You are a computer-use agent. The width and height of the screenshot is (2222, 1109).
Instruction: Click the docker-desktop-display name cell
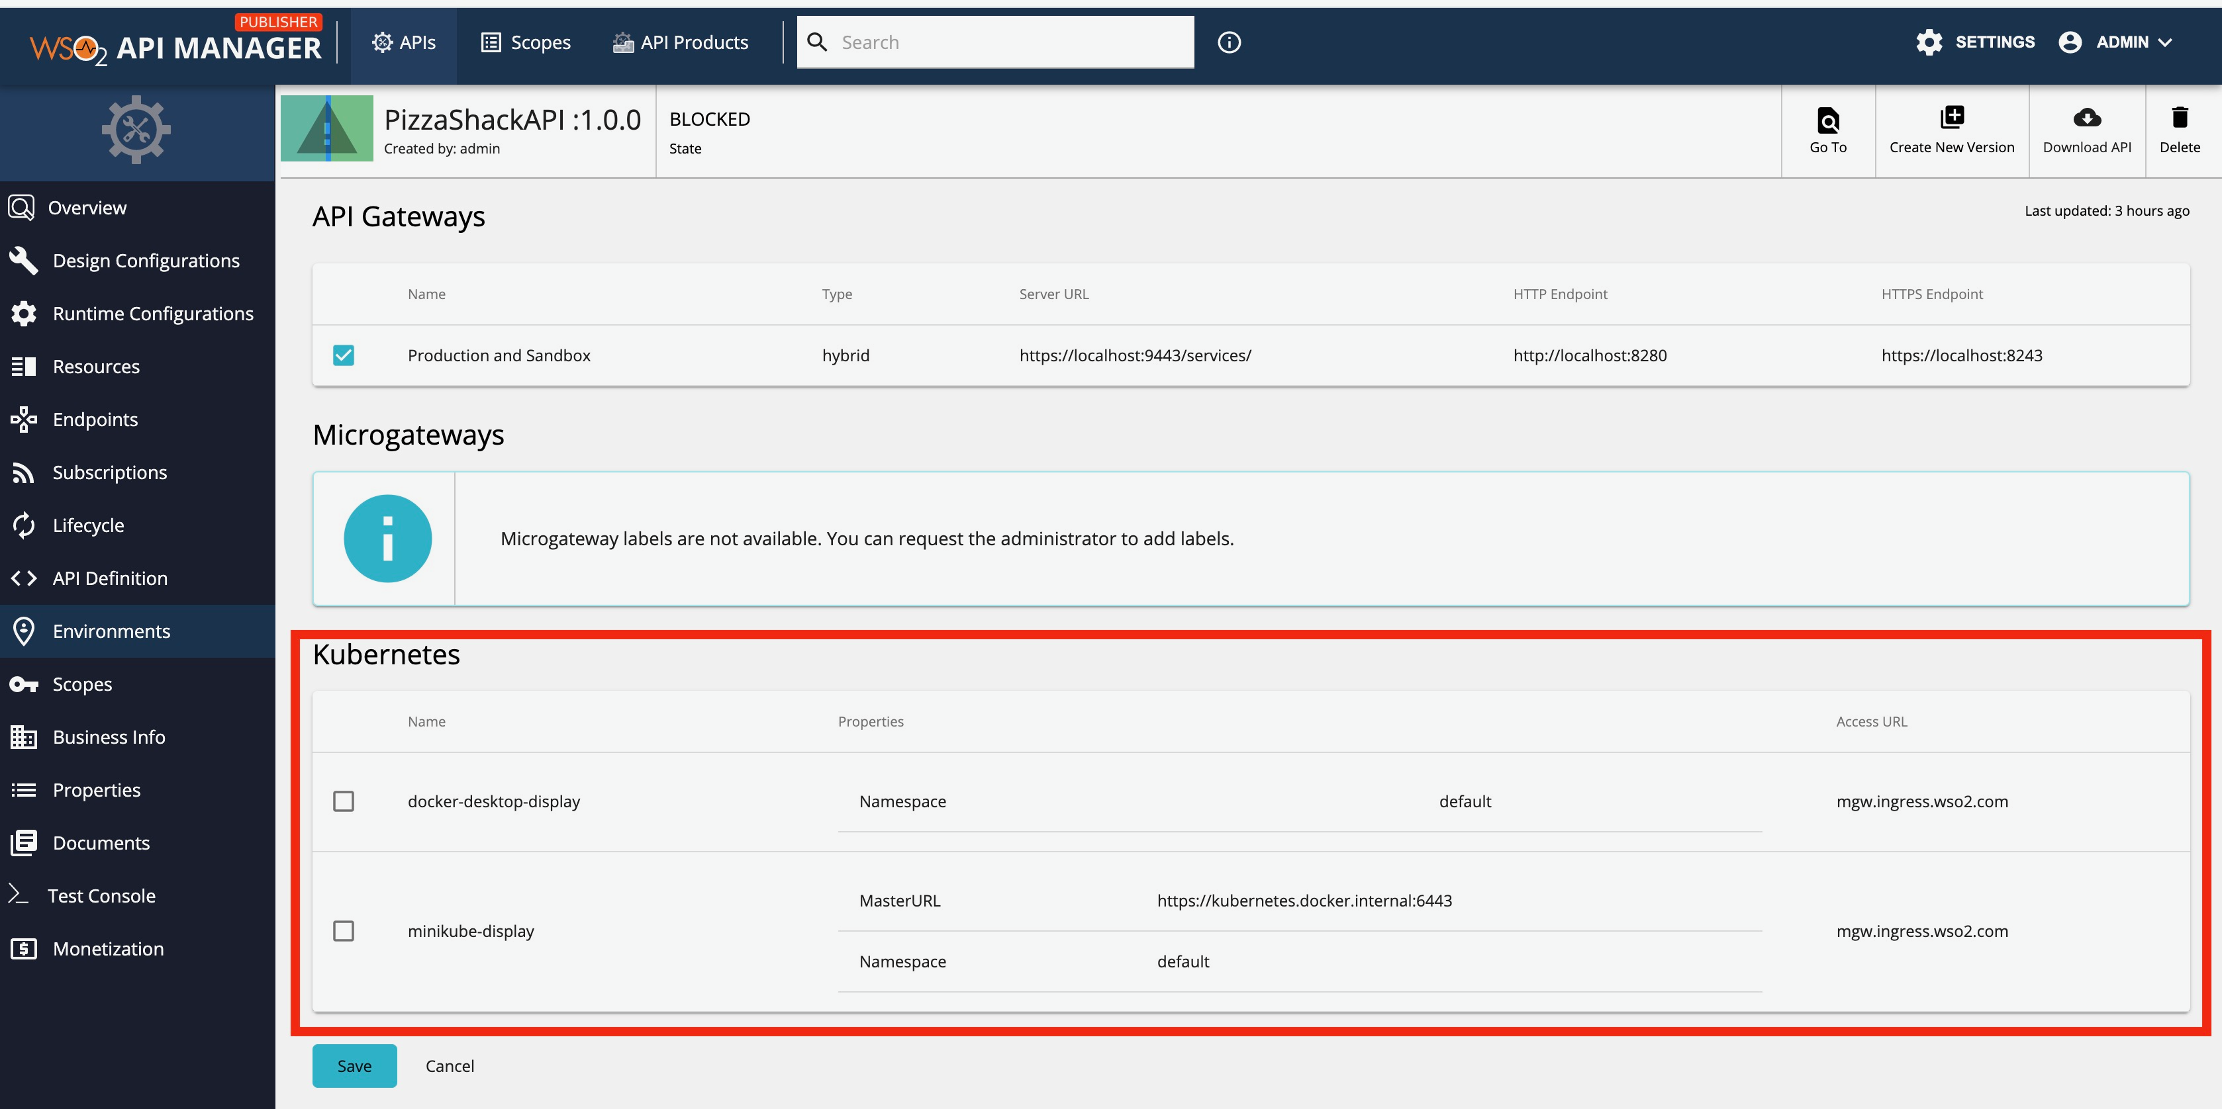tap(493, 801)
